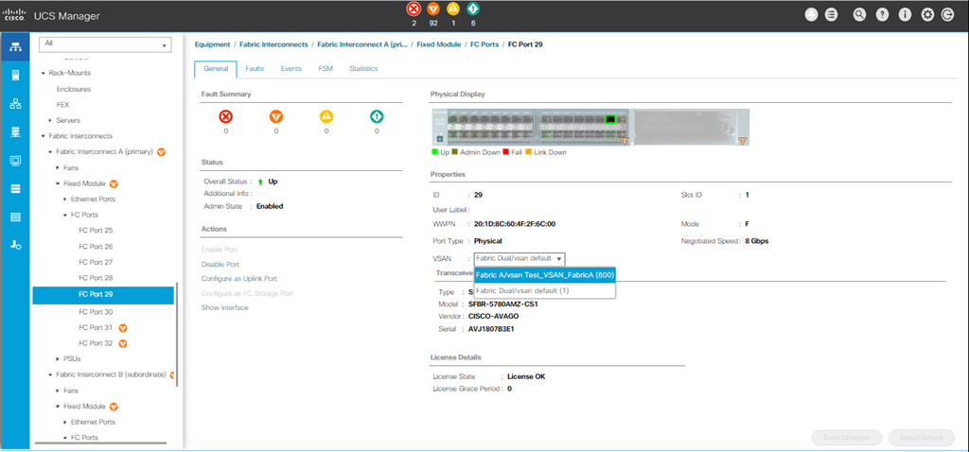
Task: Open help via the question mark icon
Action: click(x=882, y=15)
